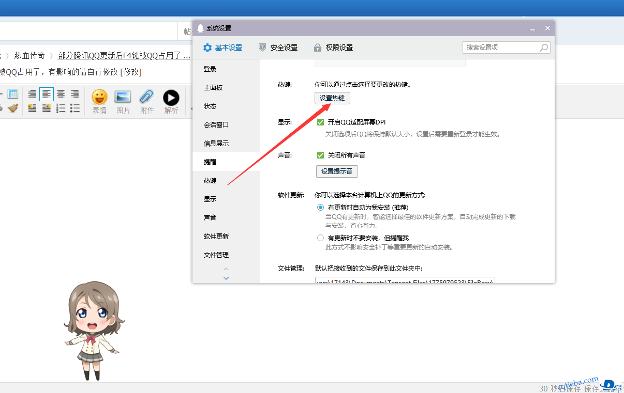Image resolution: width=624 pixels, height=393 pixels.
Task: Click the 搜索设置项 search field
Action: (506, 48)
